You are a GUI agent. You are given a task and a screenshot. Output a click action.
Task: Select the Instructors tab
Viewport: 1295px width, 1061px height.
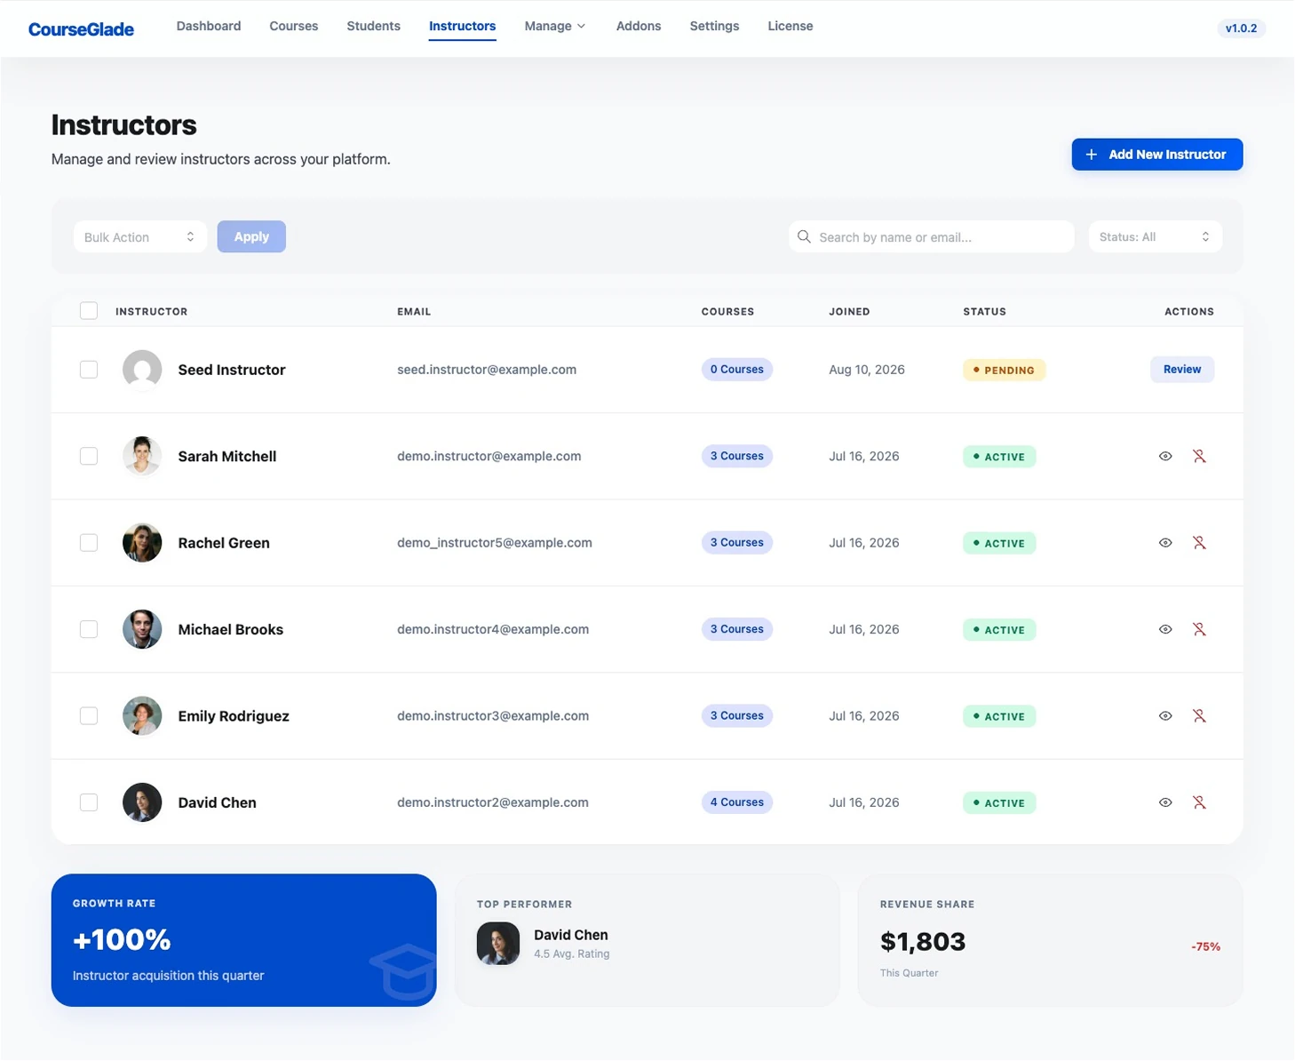[x=463, y=27]
